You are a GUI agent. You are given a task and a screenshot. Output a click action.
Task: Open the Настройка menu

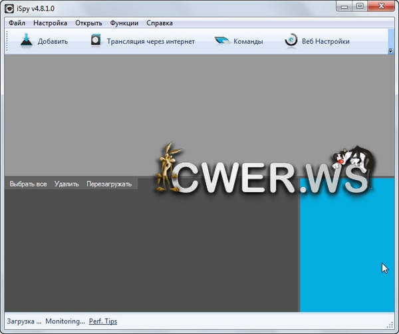click(50, 23)
